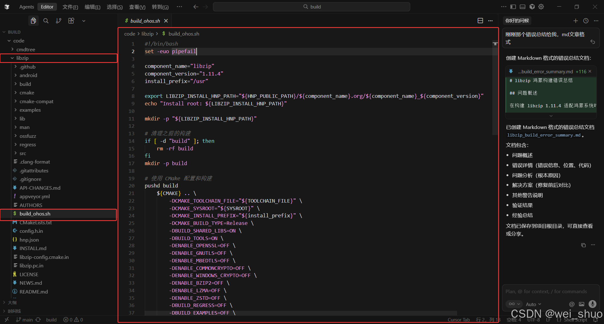604x324 pixels.
Task: Open libzip_build_error_summary.md link in chat
Action: [544, 135]
